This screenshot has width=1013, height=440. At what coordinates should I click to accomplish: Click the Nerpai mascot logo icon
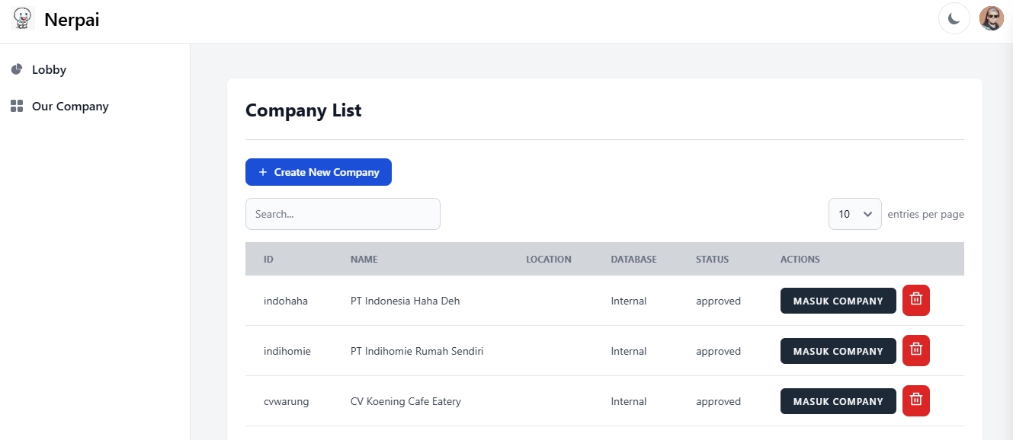pyautogui.click(x=23, y=18)
